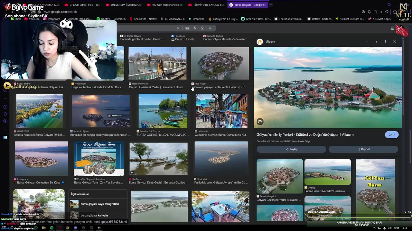Show hidden system tray icons
Image resolution: width=412 pixels, height=231 pixels.
click(x=374, y=228)
